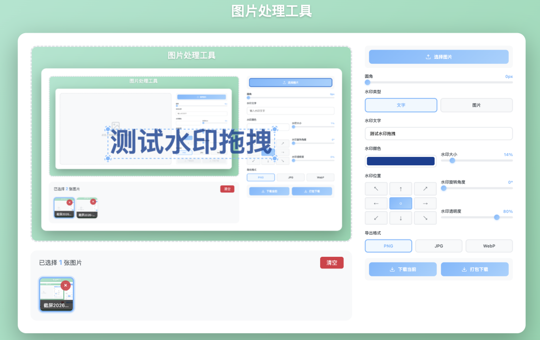This screenshot has height=340, width=540.
Task: Choose the up arrow watermark position
Action: 401,189
